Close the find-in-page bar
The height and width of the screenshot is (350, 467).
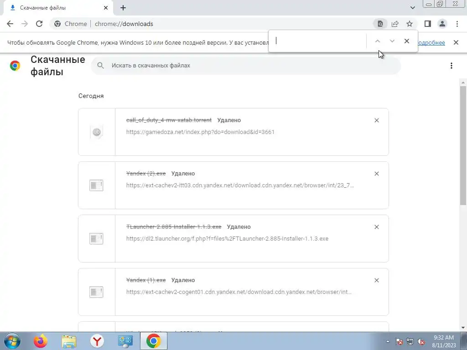(406, 41)
